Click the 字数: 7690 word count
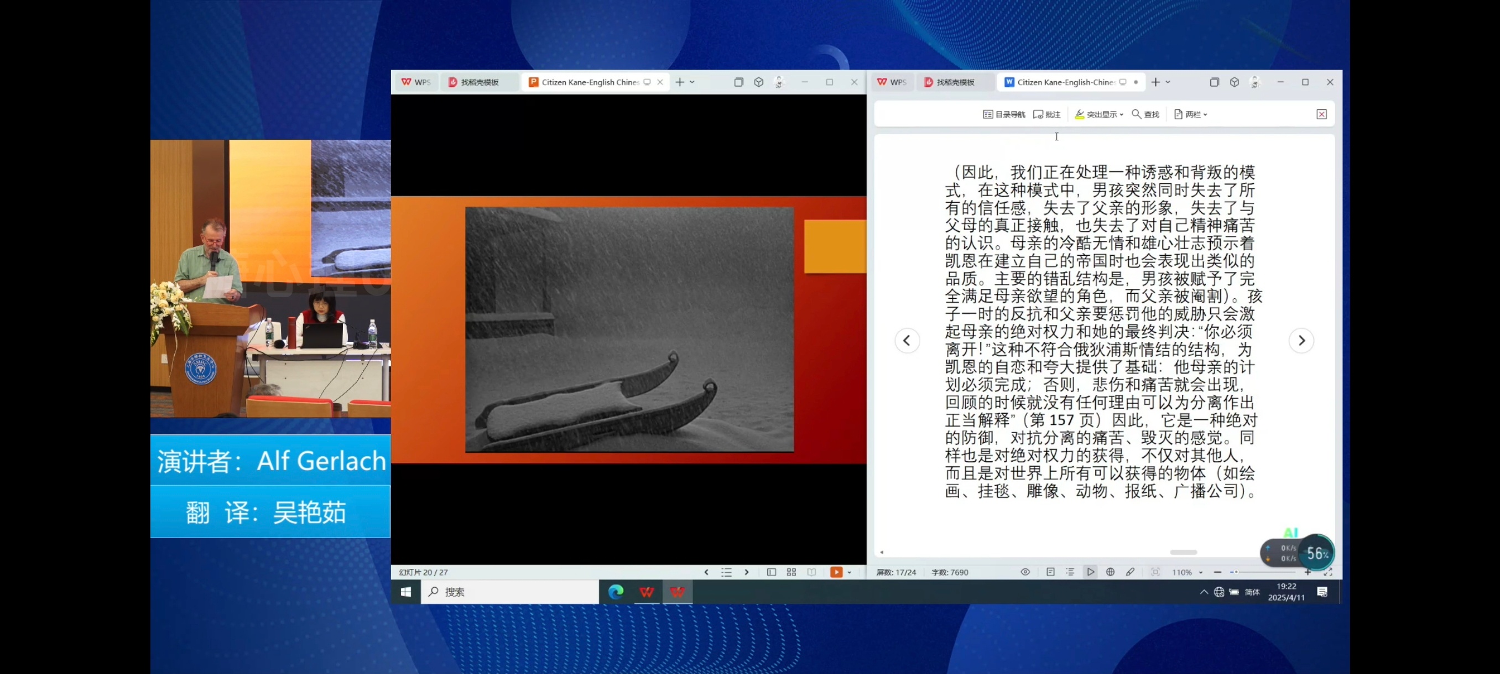The width and height of the screenshot is (1500, 674). 950,573
